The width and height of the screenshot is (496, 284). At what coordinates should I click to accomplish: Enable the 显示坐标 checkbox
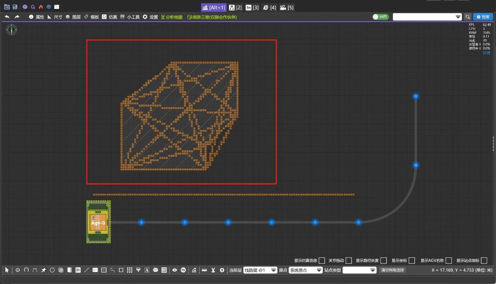(x=412, y=260)
